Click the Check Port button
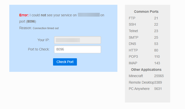Screen dimensions: 185x109 65,62
